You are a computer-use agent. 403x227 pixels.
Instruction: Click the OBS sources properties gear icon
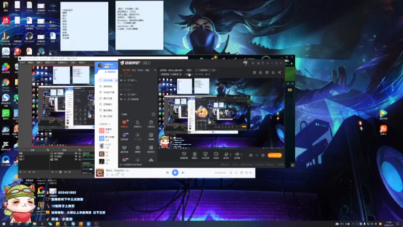click(x=60, y=172)
